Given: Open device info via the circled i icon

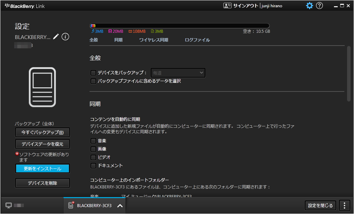Looking at the screenshot, I should pyautogui.click(x=65, y=37).
